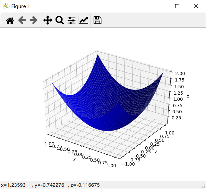This screenshot has height=189, width=206.
Task: Close the Figure 1 window
Action: click(196, 6)
